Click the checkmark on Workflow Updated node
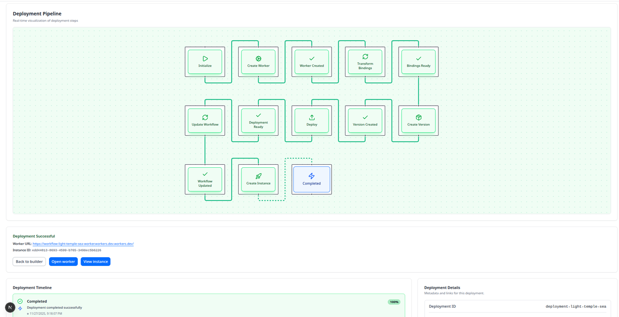This screenshot has width=619, height=317. coord(205,174)
